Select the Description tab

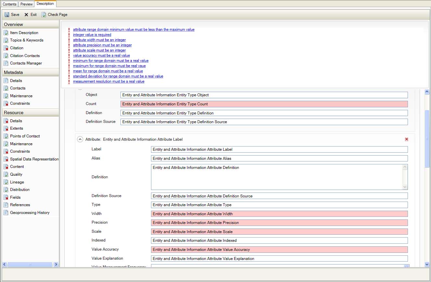point(45,4)
